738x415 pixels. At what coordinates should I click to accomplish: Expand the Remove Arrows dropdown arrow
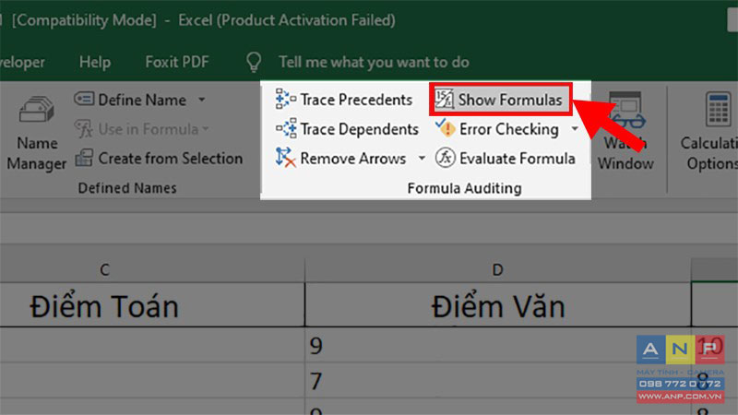click(x=422, y=158)
